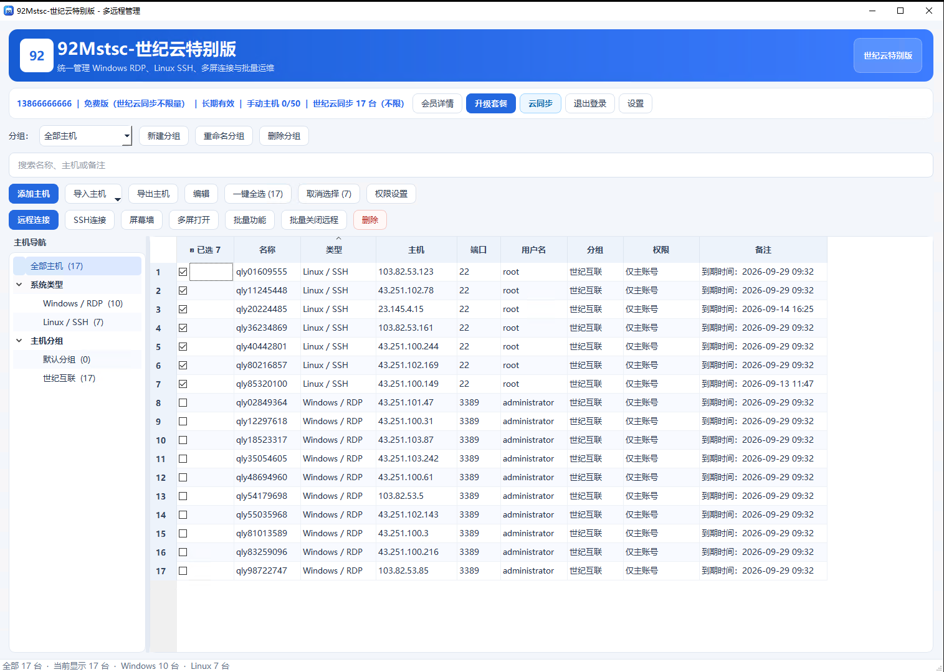
Task: Click 取消选择 (7) button
Action: click(329, 194)
